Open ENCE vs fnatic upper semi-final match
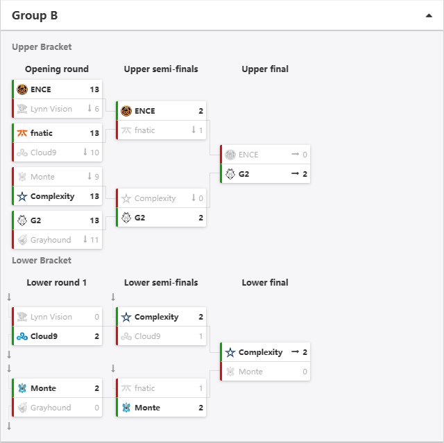Image resolution: width=444 pixels, height=443 pixels. tap(161, 121)
